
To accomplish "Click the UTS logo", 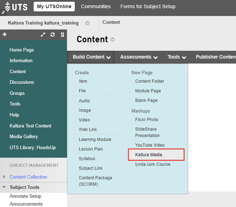I will (16, 6).
